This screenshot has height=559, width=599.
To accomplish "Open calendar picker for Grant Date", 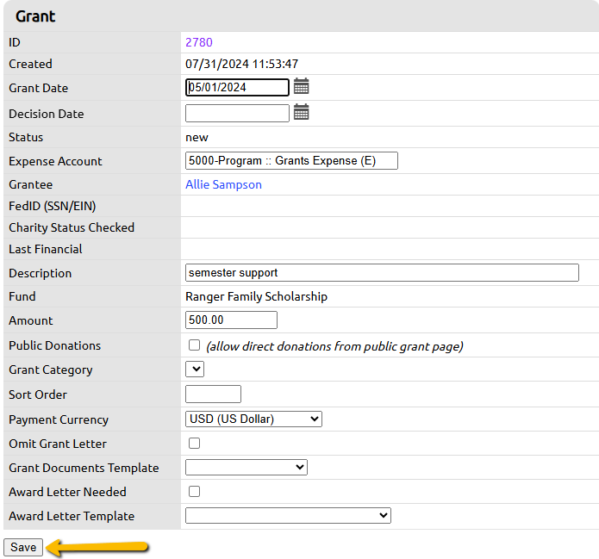I will [x=301, y=86].
